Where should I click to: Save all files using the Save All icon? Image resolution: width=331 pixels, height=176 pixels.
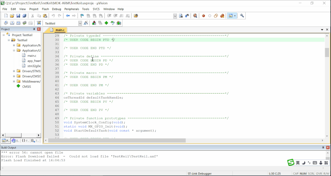pos(25,16)
